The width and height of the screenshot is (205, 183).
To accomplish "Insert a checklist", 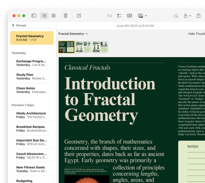I will click(119, 16).
